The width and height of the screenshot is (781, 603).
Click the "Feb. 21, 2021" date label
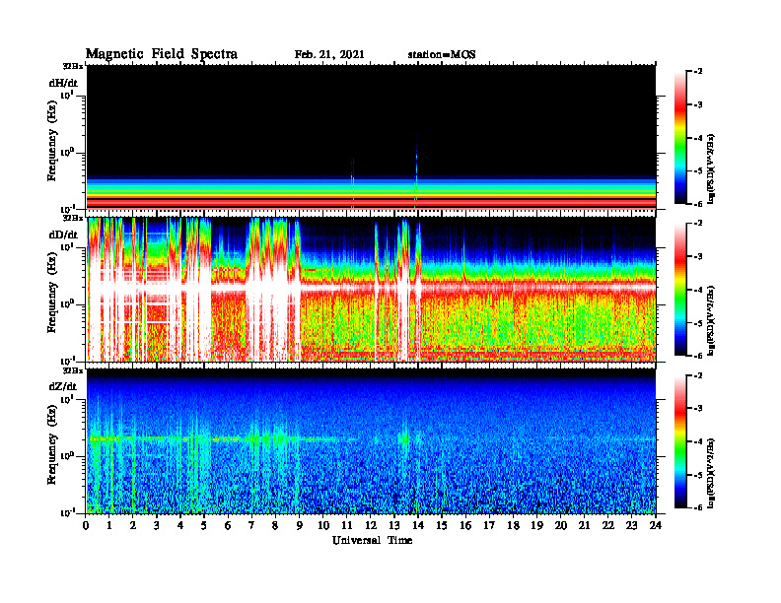click(329, 55)
